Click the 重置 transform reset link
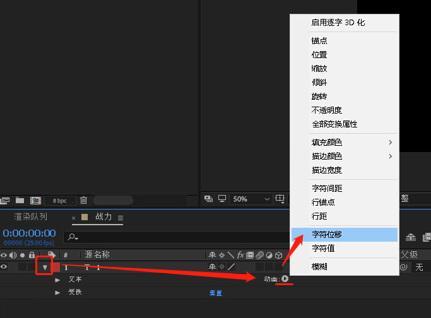This screenshot has height=318, width=431. pyautogui.click(x=216, y=293)
